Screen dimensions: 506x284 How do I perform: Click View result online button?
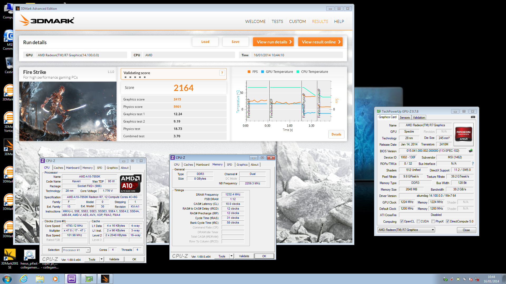coord(320,42)
